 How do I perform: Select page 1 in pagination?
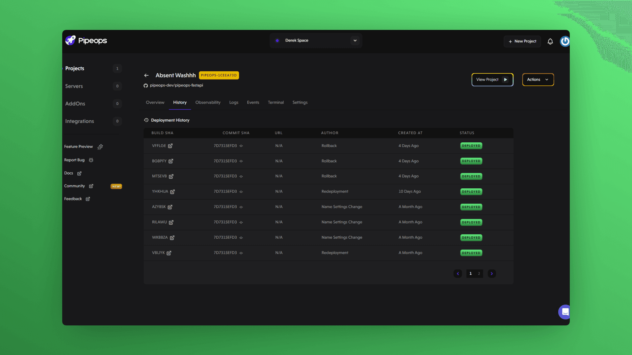pos(470,273)
